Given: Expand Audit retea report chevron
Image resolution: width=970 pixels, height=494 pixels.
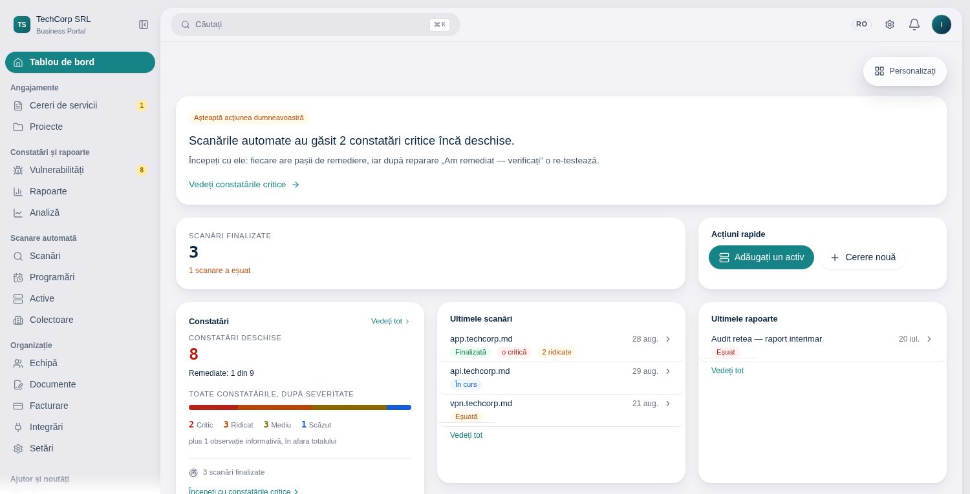Looking at the screenshot, I should point(929,339).
